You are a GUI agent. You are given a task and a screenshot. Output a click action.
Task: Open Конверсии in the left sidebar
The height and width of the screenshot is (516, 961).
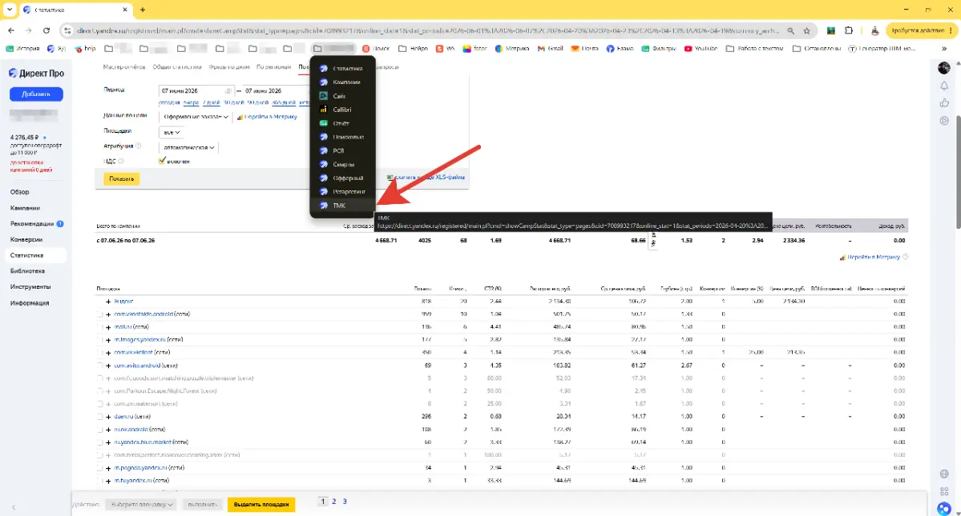(26, 240)
